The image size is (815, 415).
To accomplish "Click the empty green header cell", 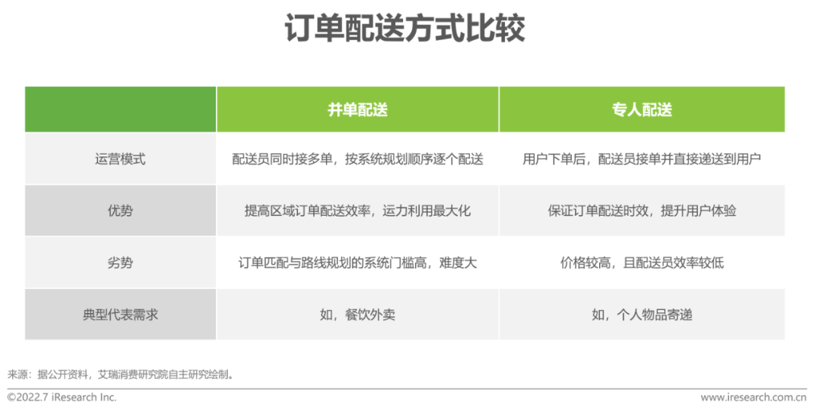I will pos(121,109).
